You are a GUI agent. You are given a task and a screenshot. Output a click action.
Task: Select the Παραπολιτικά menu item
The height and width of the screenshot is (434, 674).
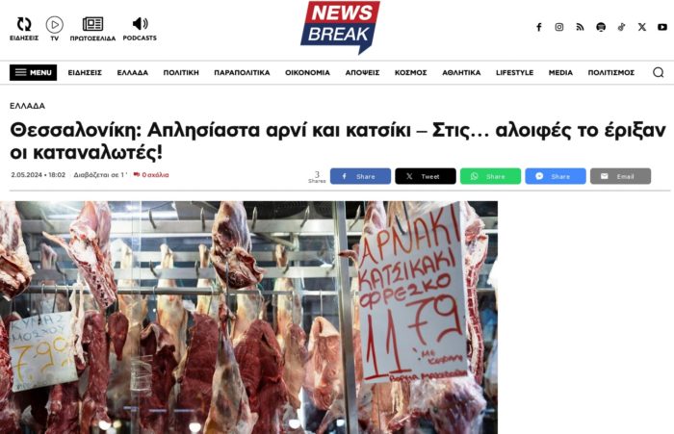coord(242,72)
